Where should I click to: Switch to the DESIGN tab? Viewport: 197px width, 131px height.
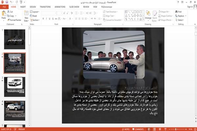(33, 7)
